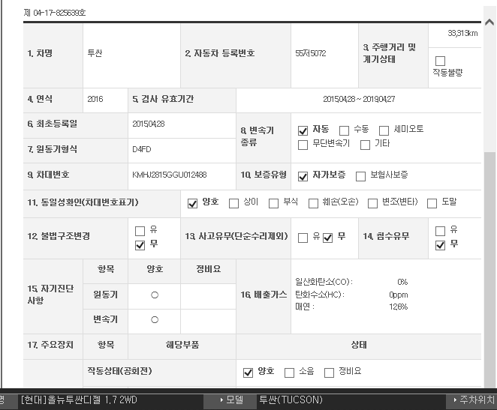Toggle the 자동 transmission checkbox
This screenshot has width=497, height=410.
coord(303,130)
